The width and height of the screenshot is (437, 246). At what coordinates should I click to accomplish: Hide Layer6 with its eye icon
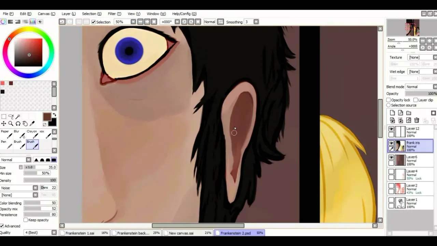point(391,158)
